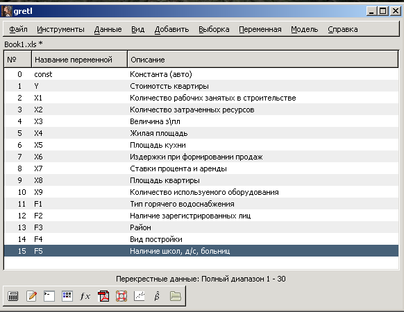This screenshot has height=312, width=404.
Task: Click description 'Издержки при формировании продаж'
Action: click(x=196, y=157)
